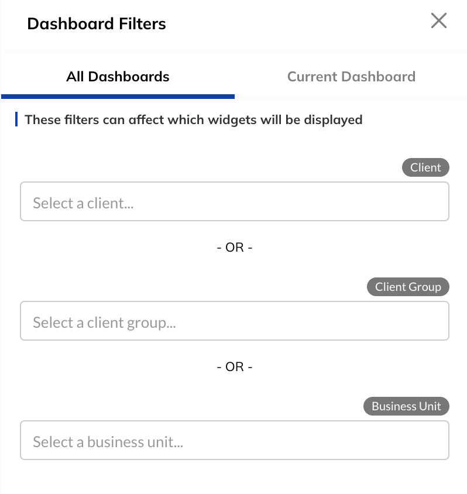The width and height of the screenshot is (467, 494).
Task: Select the gray Client pill above the first field
Action: coord(425,167)
